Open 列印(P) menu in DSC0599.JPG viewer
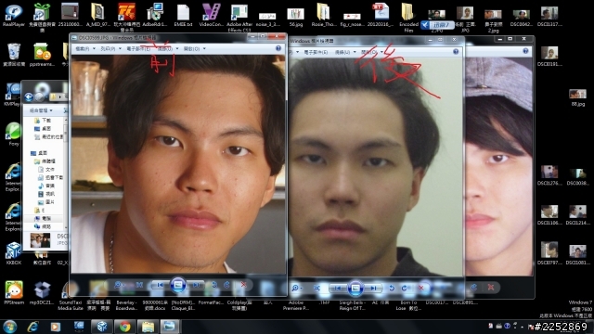Viewport: 594px width, 334px height. click(x=108, y=49)
